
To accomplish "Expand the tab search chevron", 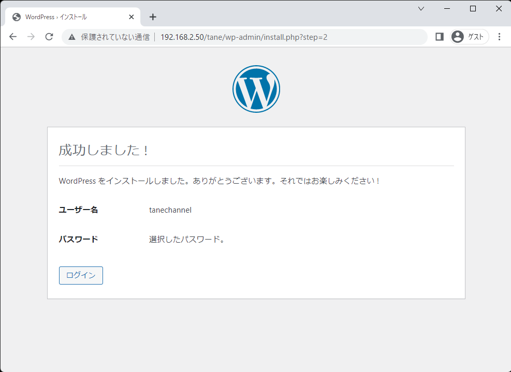I will coord(421,9).
